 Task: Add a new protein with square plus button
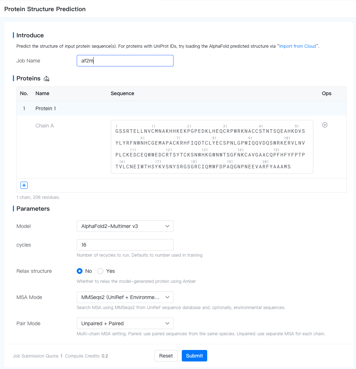pos(24,185)
